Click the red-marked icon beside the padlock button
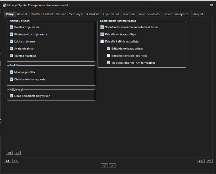 coord(201,161)
